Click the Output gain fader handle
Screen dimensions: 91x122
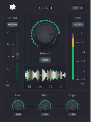tap(17, 57)
